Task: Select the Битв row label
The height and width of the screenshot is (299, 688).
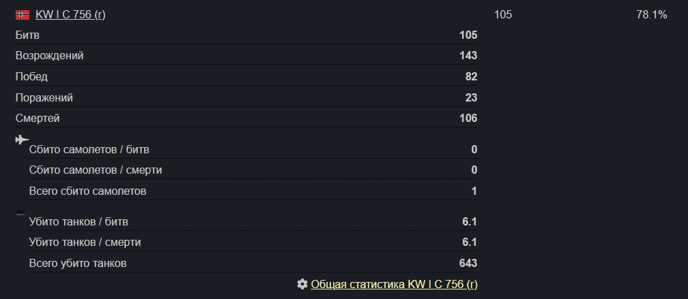Action: pos(27,35)
